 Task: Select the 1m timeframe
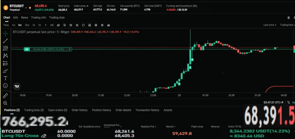pyautogui.click(x=13, y=25)
